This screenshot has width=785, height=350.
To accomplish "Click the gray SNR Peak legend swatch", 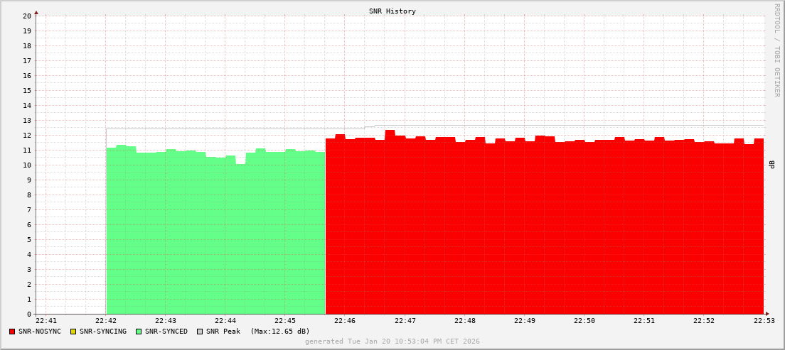I will click(200, 332).
